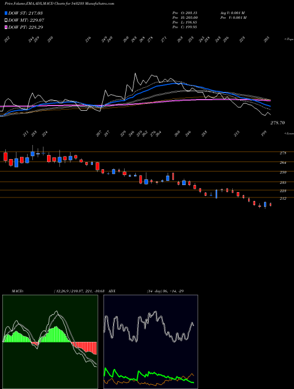This screenshot has height=389, width=294.
Task: Click the 'Pre C: 199.95' close value
Action: [185, 27]
